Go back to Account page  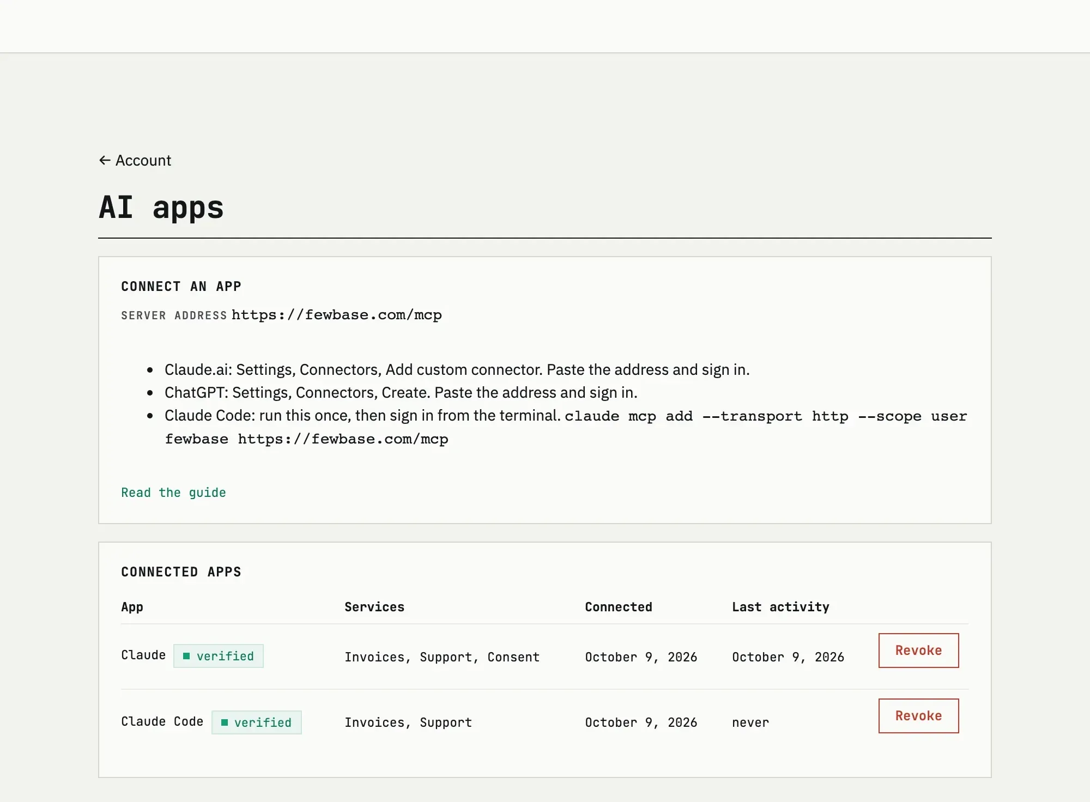135,160
